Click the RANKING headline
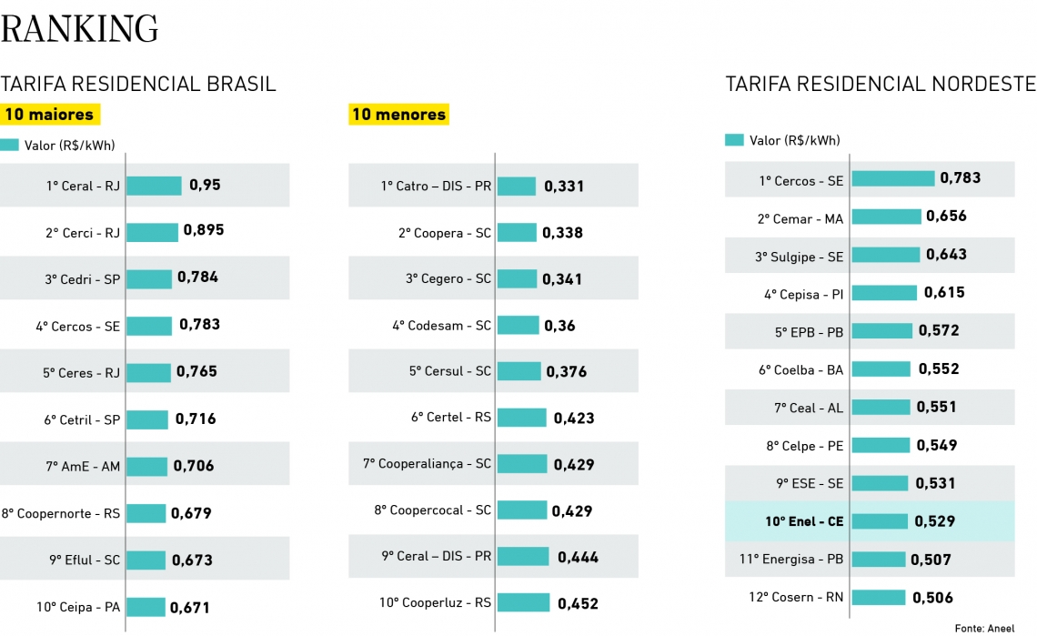Screen dimensions: 1037x636 point(80,29)
